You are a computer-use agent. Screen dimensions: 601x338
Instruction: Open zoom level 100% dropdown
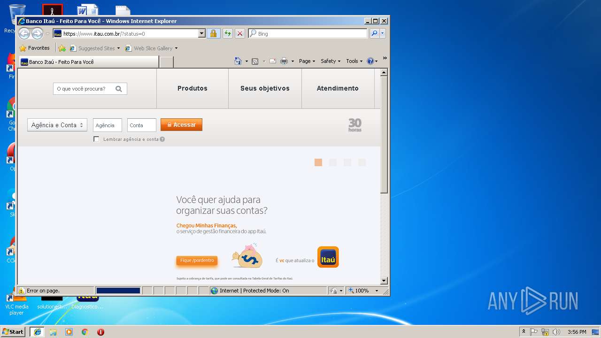(x=377, y=291)
